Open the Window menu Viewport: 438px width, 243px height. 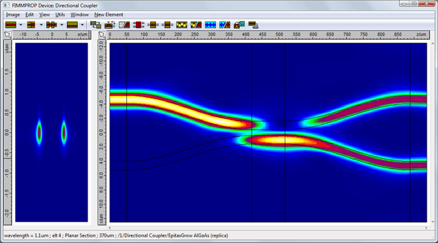point(79,14)
